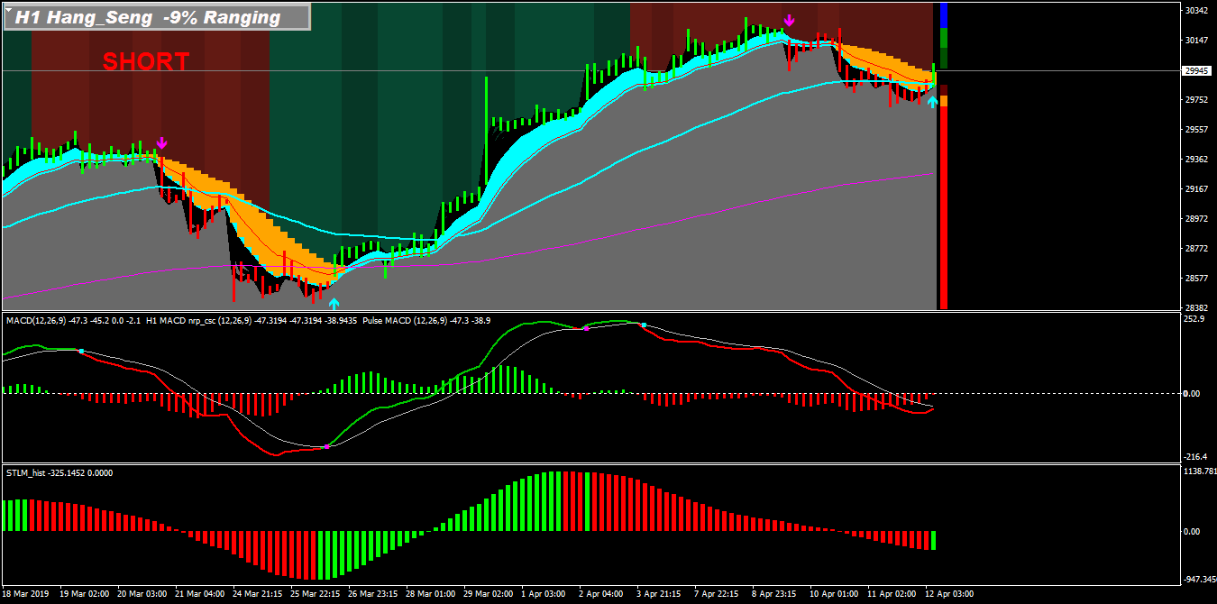
Task: Click the 2 Apr 04:00 time label
Action: (x=600, y=594)
